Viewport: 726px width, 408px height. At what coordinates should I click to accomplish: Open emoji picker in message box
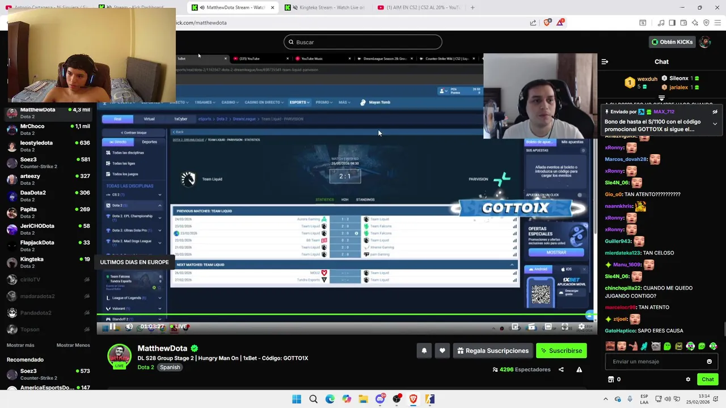click(709, 362)
